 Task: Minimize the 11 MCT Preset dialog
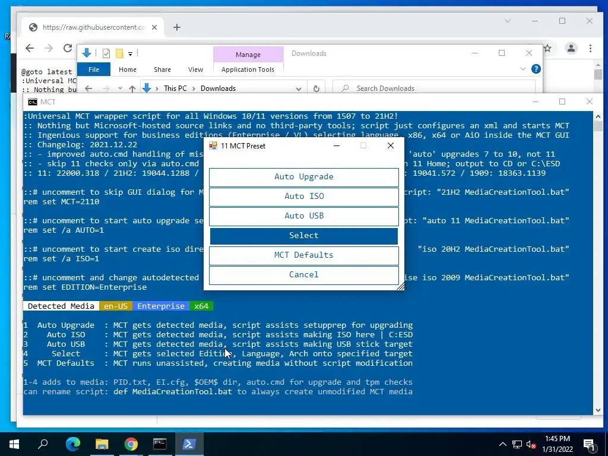click(337, 145)
